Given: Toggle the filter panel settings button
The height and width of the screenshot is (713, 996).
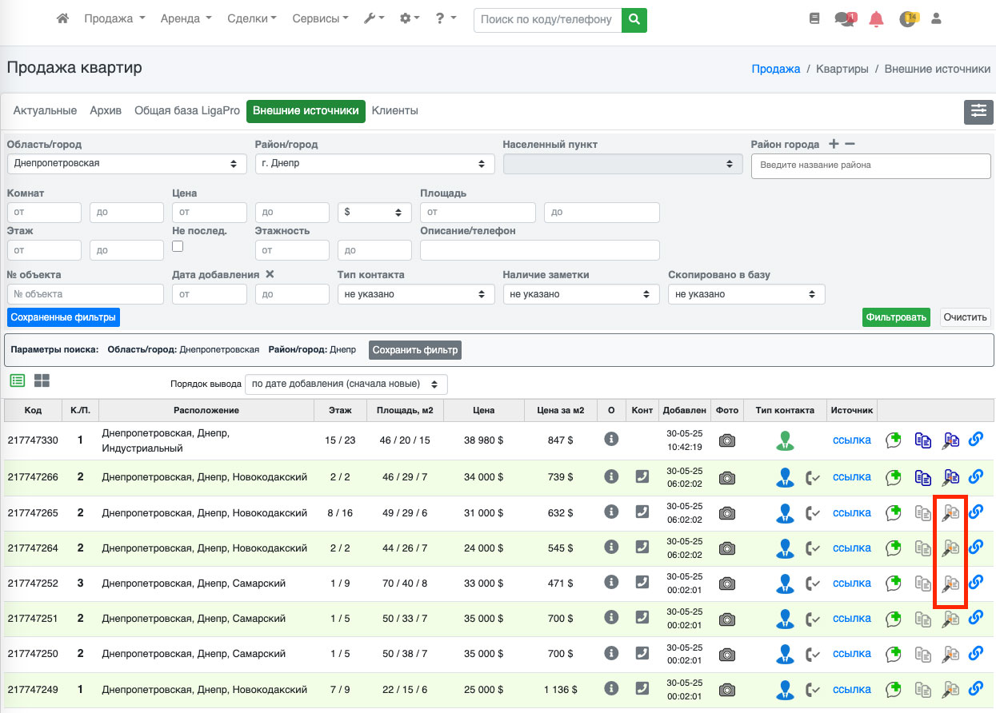Looking at the screenshot, I should (x=978, y=112).
